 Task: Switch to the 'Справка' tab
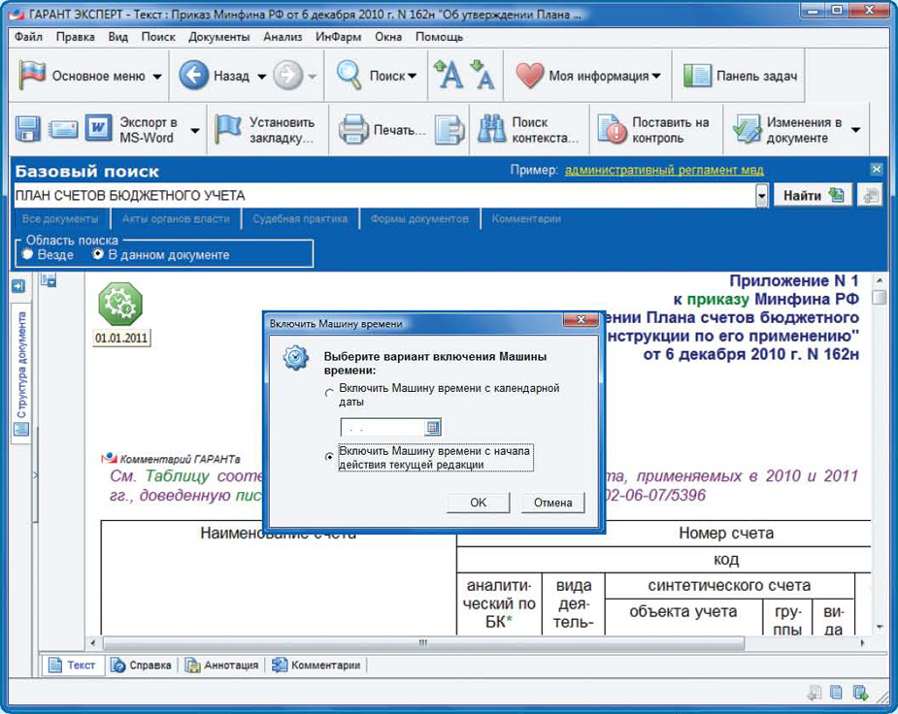(x=142, y=665)
